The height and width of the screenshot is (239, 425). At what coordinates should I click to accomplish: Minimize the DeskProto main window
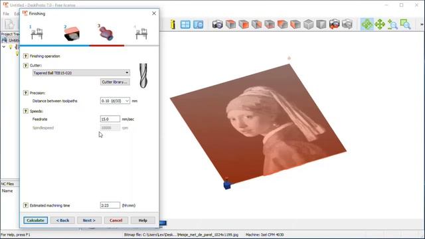tap(386, 5)
